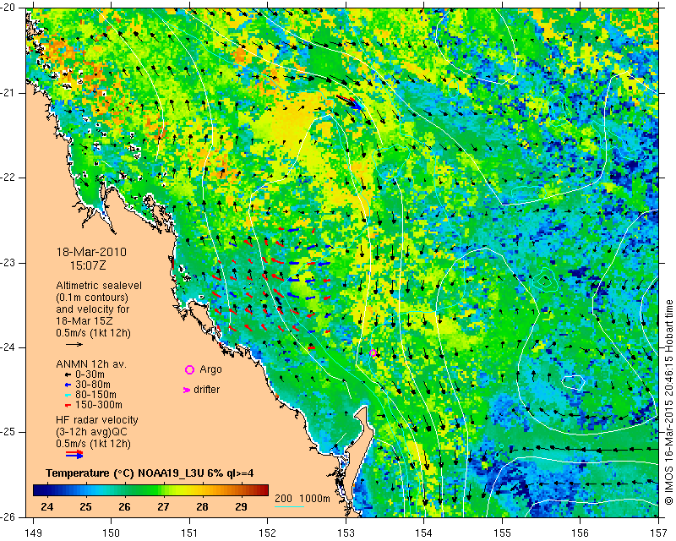
Task: Click the magenta Argo float marker on the map
Action: click(x=373, y=352)
